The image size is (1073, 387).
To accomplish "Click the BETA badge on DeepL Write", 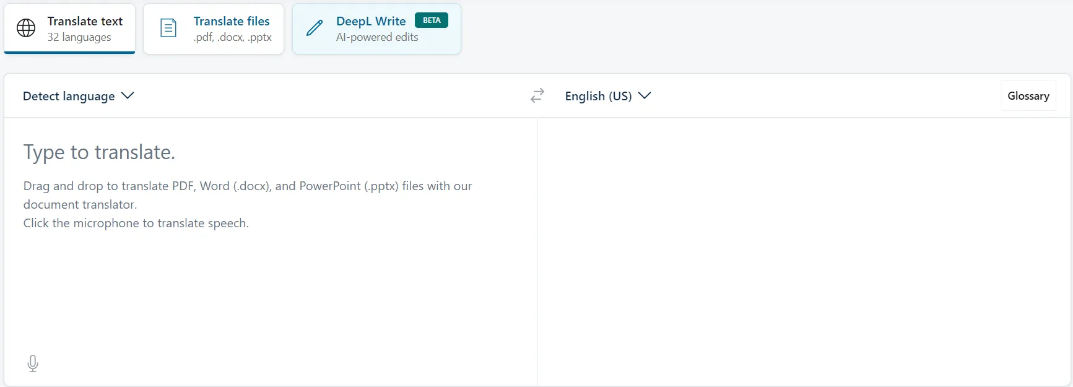I will click(432, 20).
